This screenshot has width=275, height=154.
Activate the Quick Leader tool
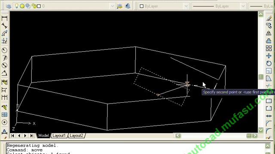click(5, 107)
